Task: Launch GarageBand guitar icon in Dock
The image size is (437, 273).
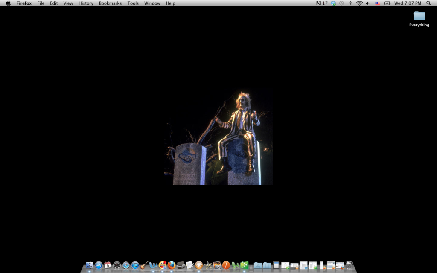Action: coord(144,265)
